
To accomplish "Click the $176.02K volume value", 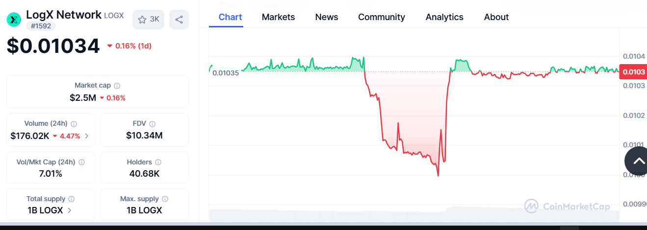I will pos(29,136).
